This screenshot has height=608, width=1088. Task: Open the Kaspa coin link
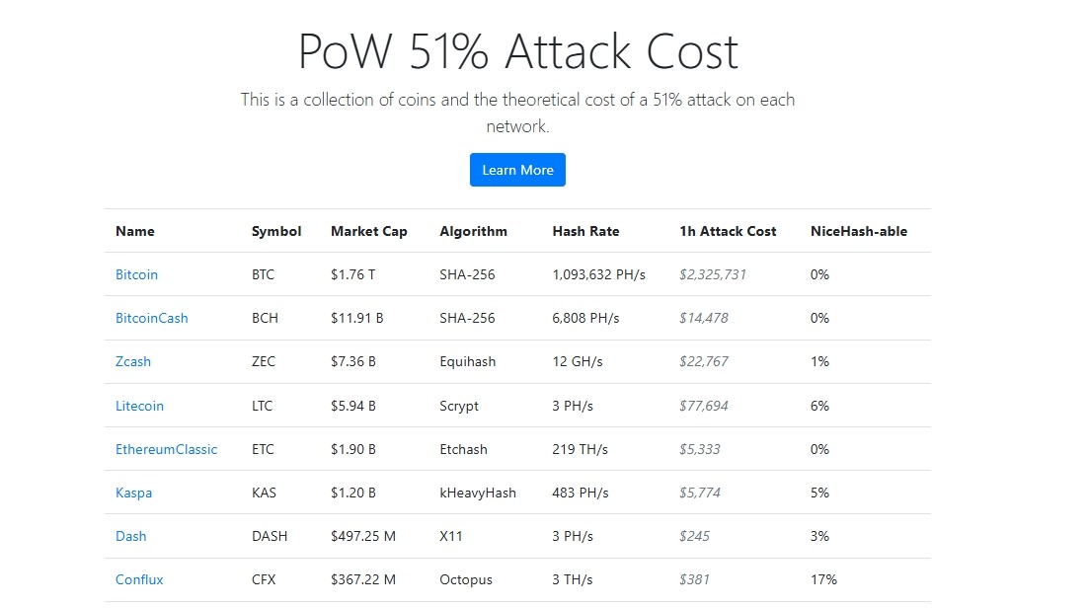[133, 493]
